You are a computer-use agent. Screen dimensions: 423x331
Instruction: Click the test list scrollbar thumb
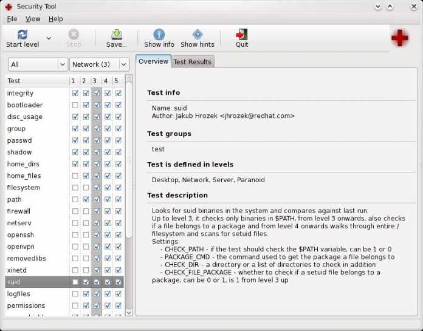(129, 160)
